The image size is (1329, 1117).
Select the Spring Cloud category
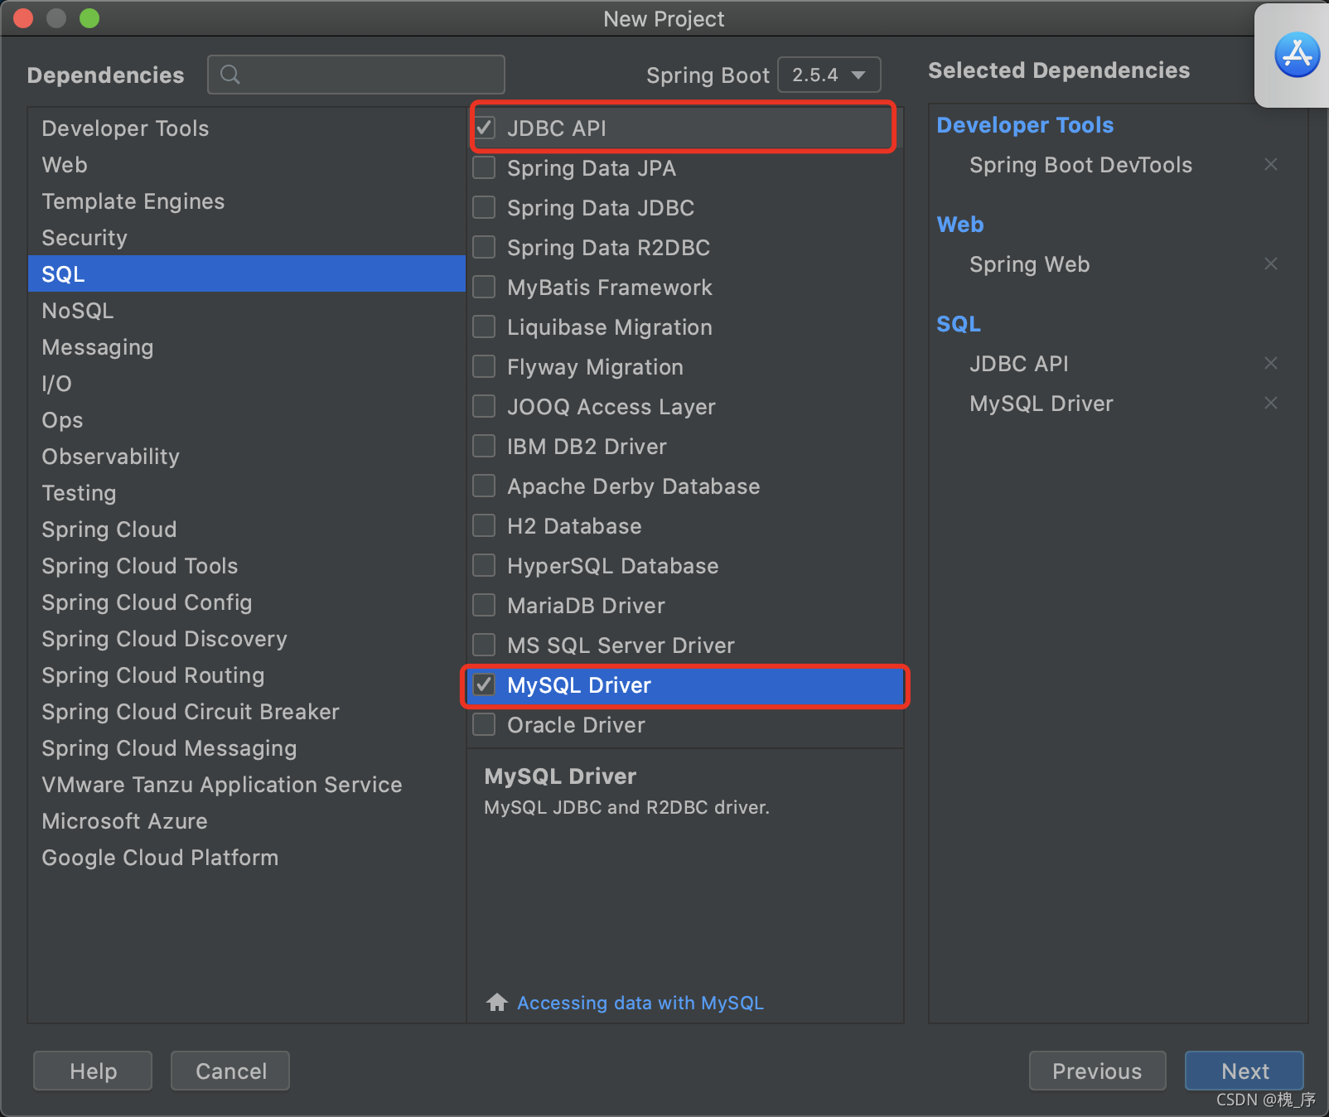247,529
